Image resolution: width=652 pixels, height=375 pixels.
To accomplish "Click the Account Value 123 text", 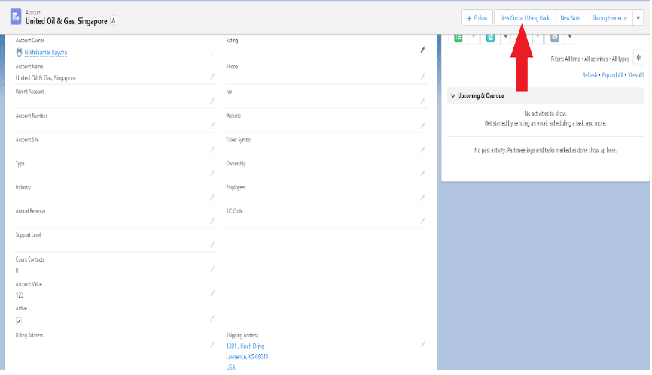I will click(x=20, y=295).
